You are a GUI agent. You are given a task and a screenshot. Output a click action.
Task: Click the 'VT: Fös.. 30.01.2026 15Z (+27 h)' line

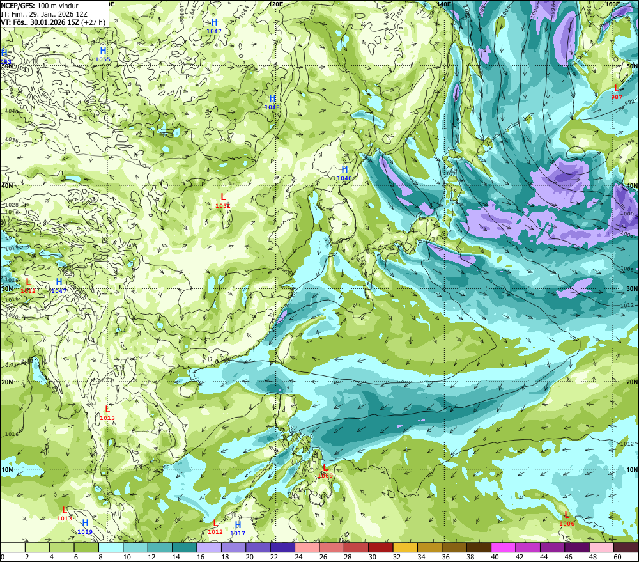53,22
